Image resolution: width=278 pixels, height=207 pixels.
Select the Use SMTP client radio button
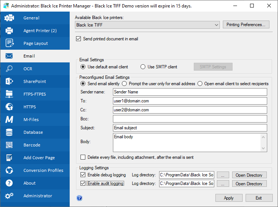coord(143,67)
